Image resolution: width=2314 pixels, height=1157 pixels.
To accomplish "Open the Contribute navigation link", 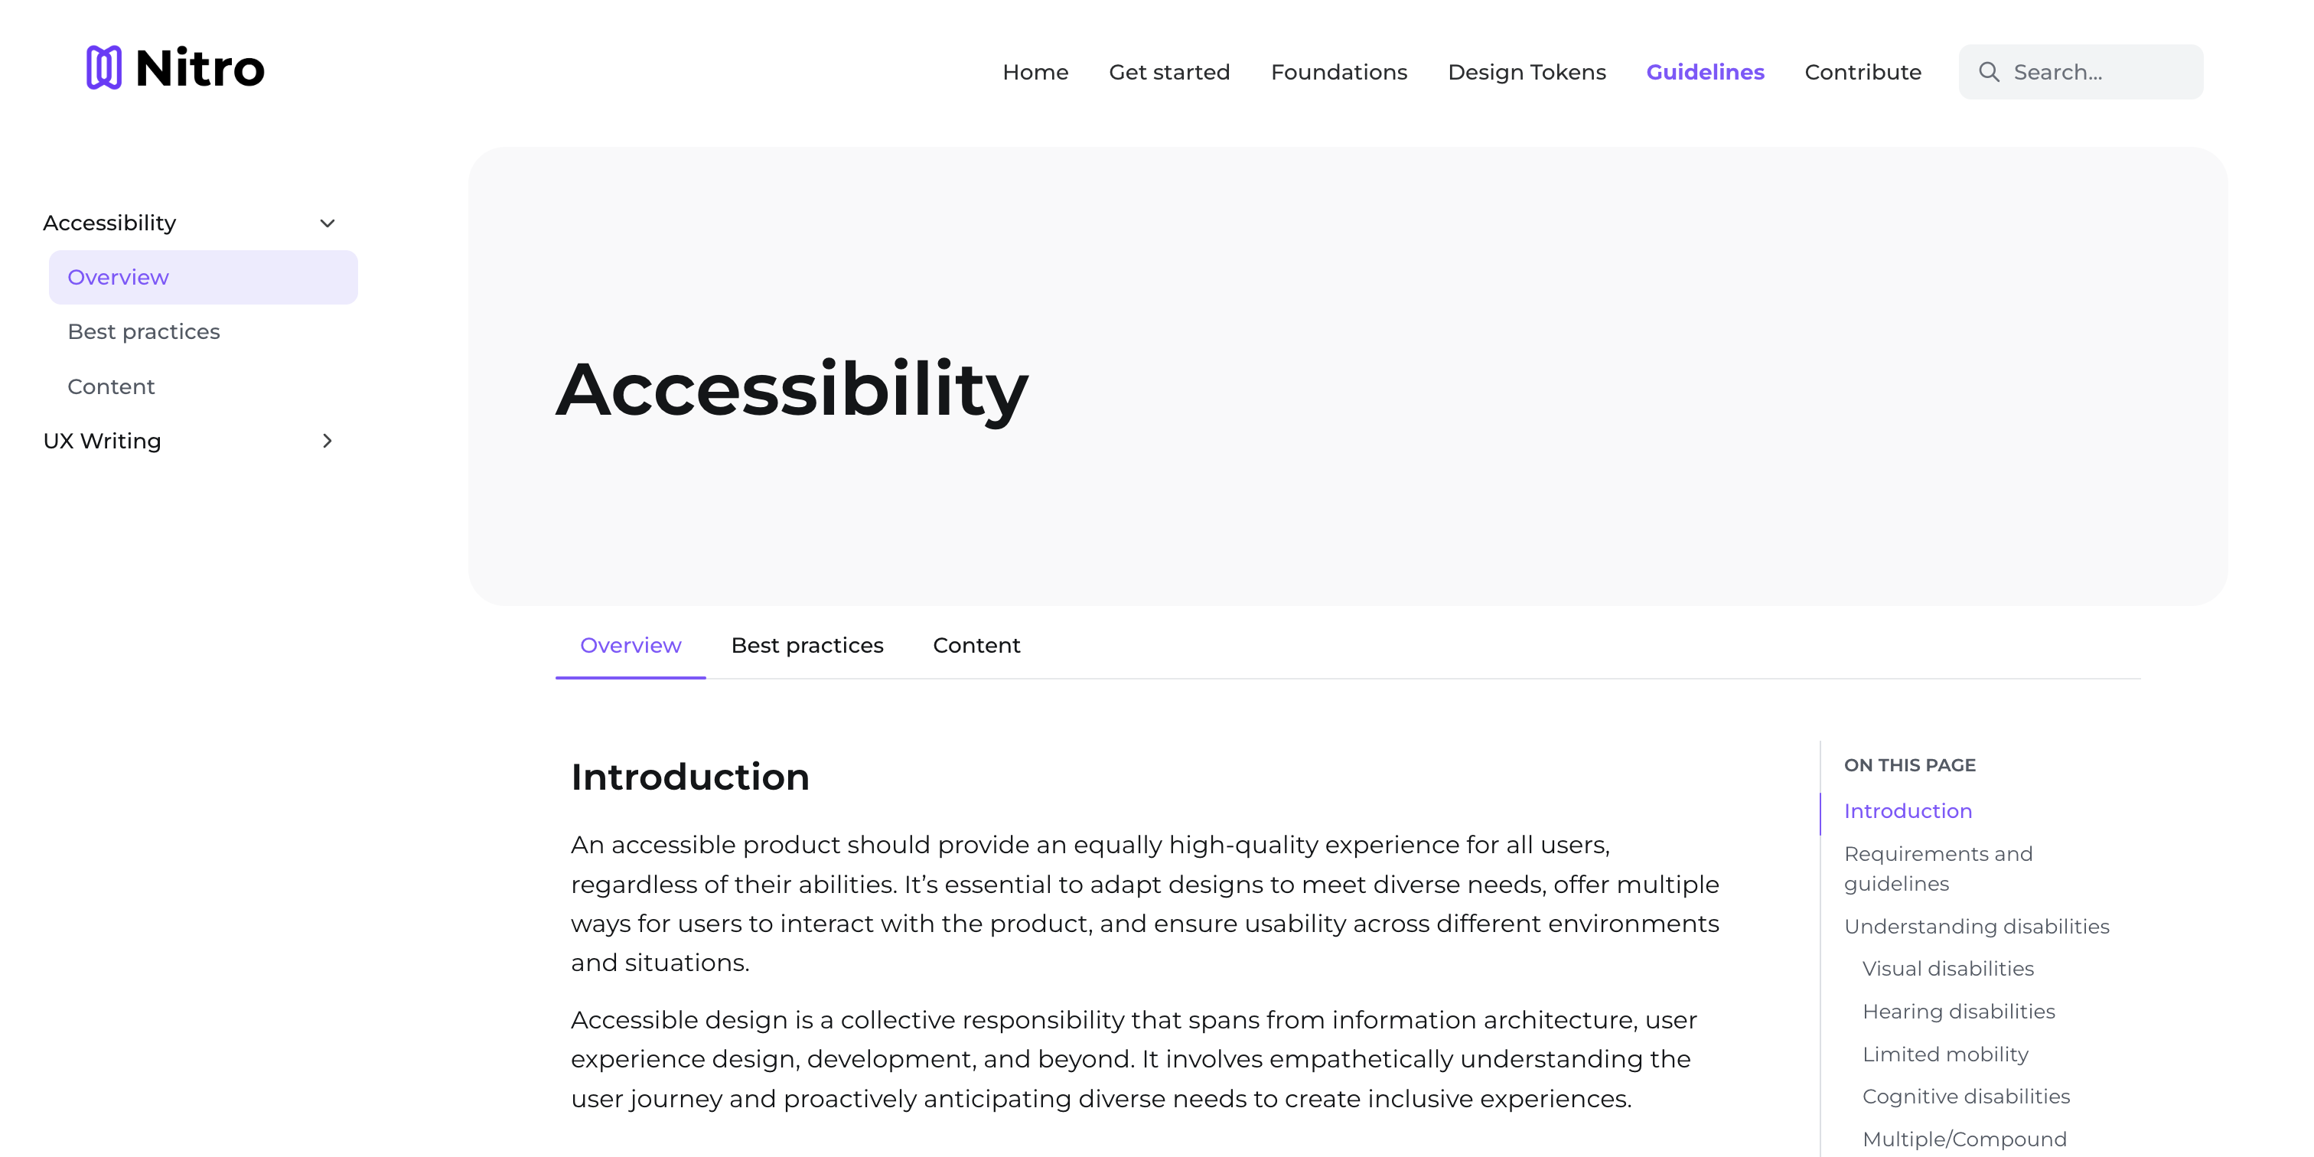I will coord(1863,72).
